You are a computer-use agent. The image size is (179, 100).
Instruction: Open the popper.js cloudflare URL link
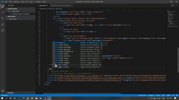tap(91, 78)
